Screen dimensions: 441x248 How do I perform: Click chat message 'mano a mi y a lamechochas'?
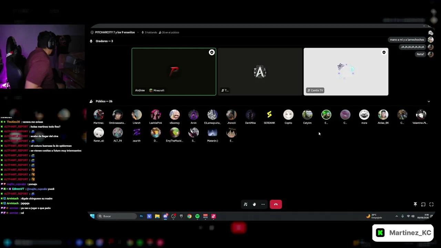407,40
